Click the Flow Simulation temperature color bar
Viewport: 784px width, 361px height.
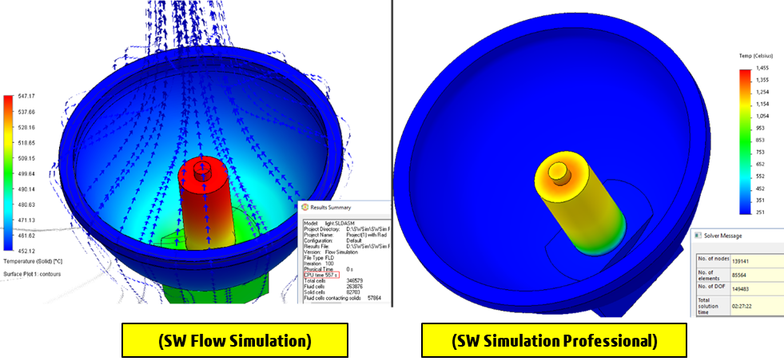pyautogui.click(x=9, y=173)
